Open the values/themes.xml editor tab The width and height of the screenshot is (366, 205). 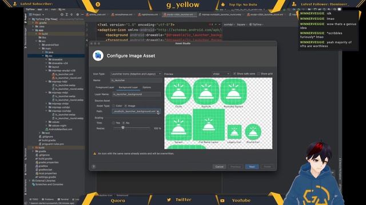(122, 15)
